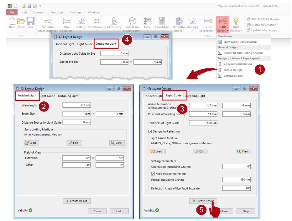Viewport: 292px width, 221px height.
Task: Click the New document icon in ribbon
Action: pos(12,21)
